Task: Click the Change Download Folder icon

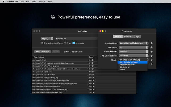Action: click(x=42, y=43)
